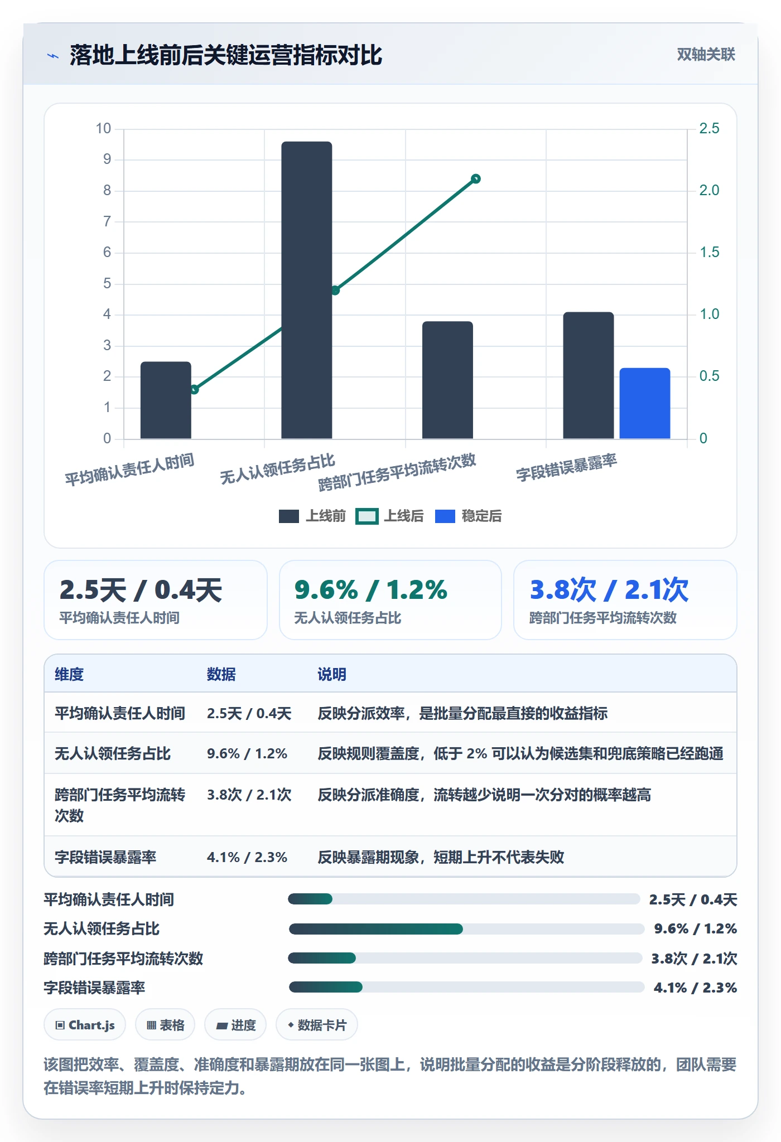Click the 跨部门任务平均流转次数 dark bar
This screenshot has height=1142, width=781.
447,380
